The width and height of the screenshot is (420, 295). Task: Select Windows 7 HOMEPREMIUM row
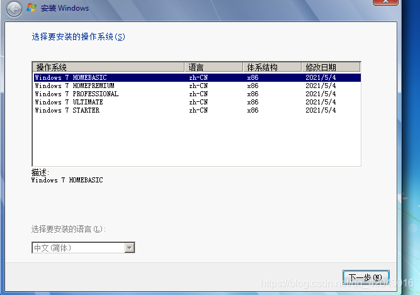click(x=197, y=86)
